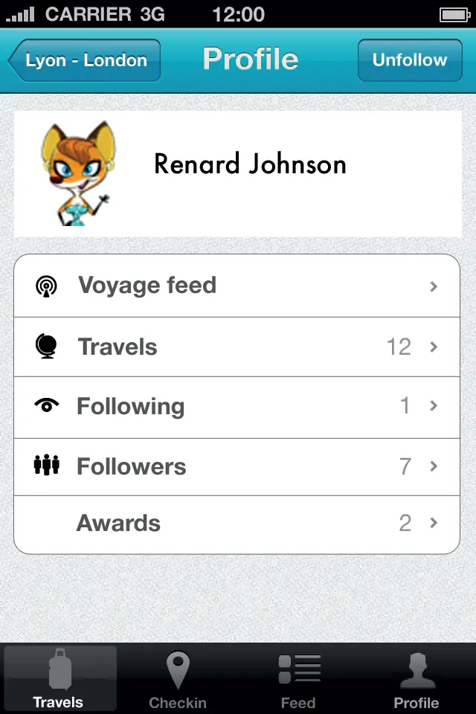
Task: Select the Following row showing count 1
Action: (x=238, y=406)
